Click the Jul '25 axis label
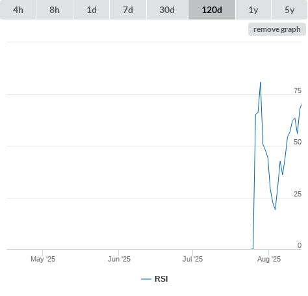This screenshot has height=296, width=308. (192, 259)
